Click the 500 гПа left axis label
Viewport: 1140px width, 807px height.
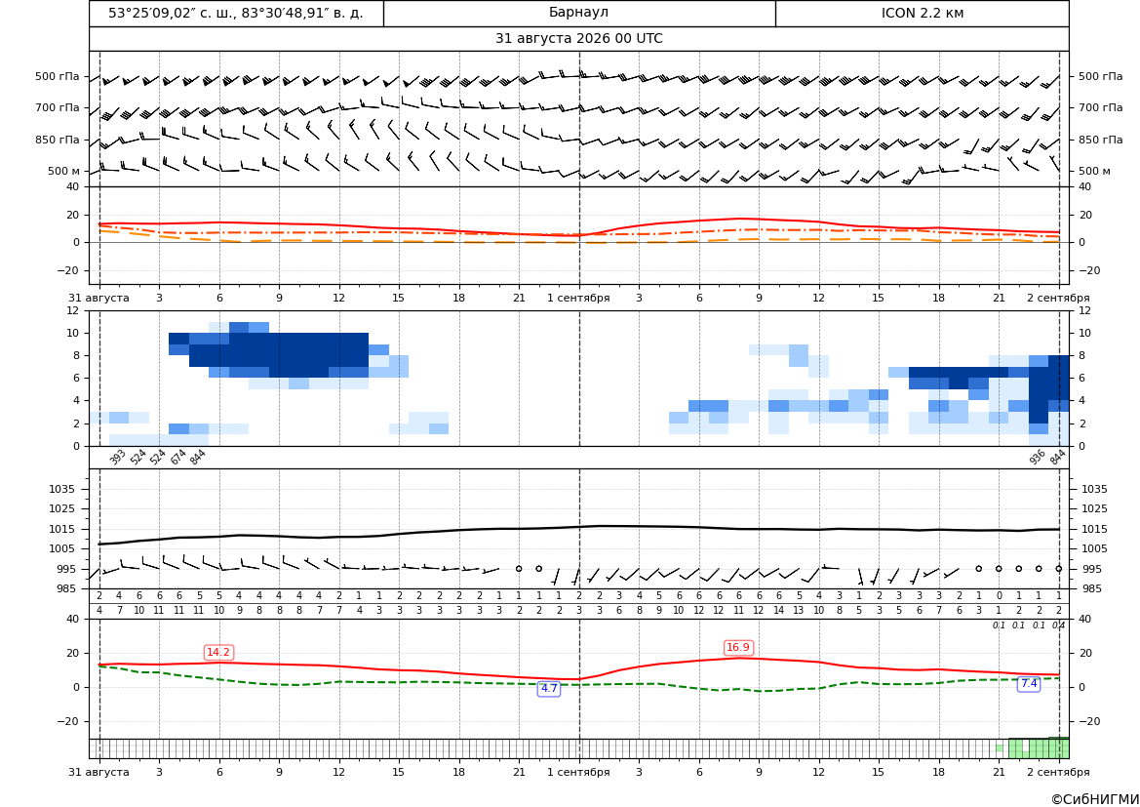[x=58, y=76]
